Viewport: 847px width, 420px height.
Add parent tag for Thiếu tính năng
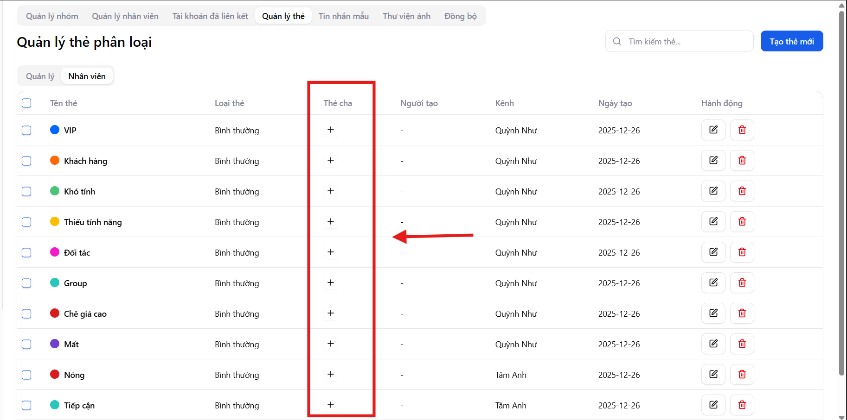pos(330,221)
